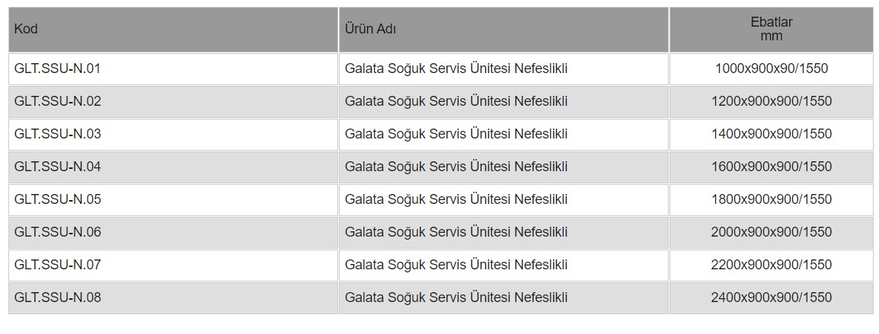Click the Kod column header
The height and width of the screenshot is (334, 879).
(173, 30)
